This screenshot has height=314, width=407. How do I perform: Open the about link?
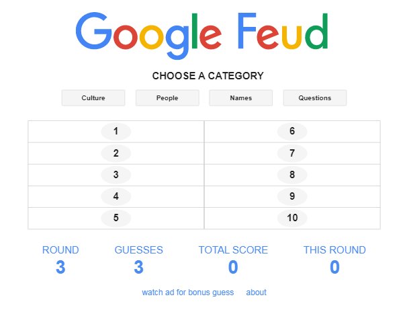pos(256,292)
